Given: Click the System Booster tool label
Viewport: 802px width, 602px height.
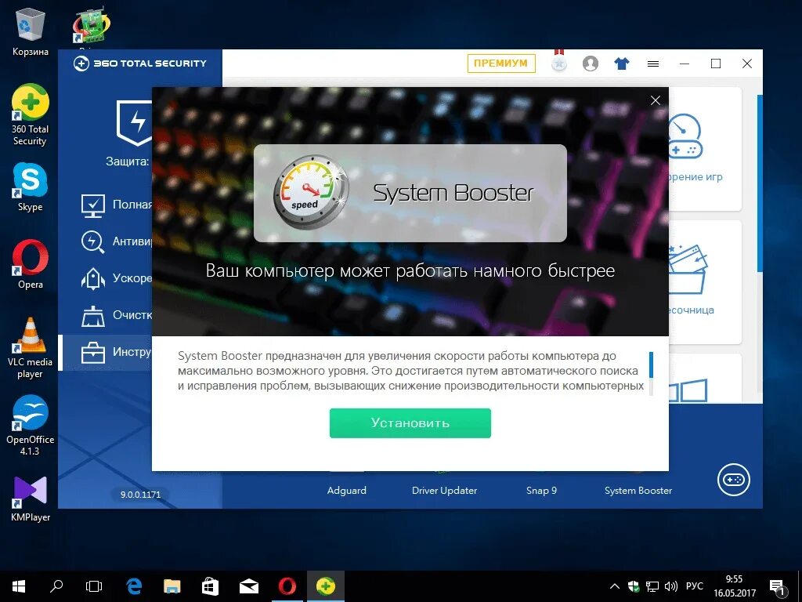Looking at the screenshot, I should pos(638,491).
